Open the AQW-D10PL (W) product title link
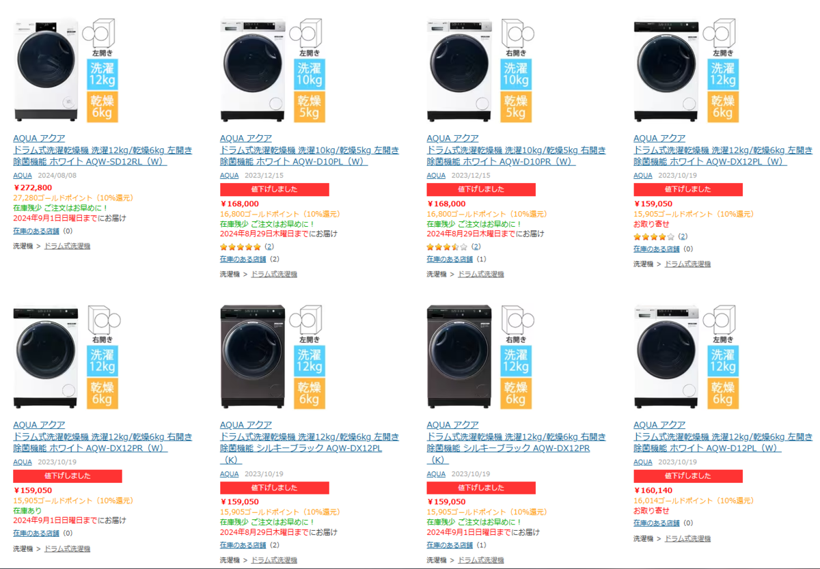 (309, 156)
